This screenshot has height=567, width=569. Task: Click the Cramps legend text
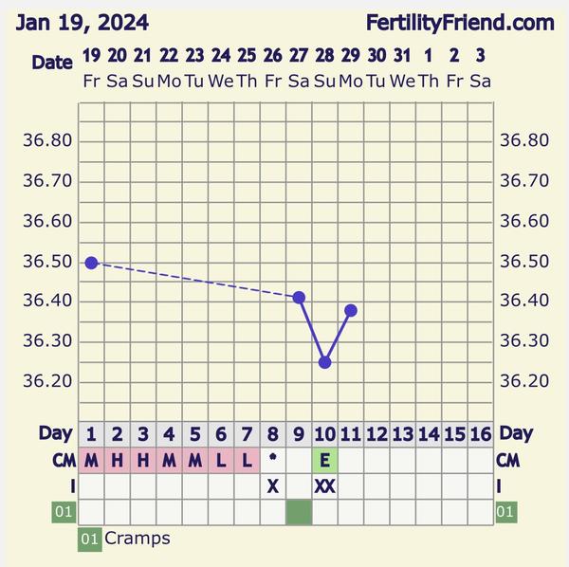coord(138,539)
